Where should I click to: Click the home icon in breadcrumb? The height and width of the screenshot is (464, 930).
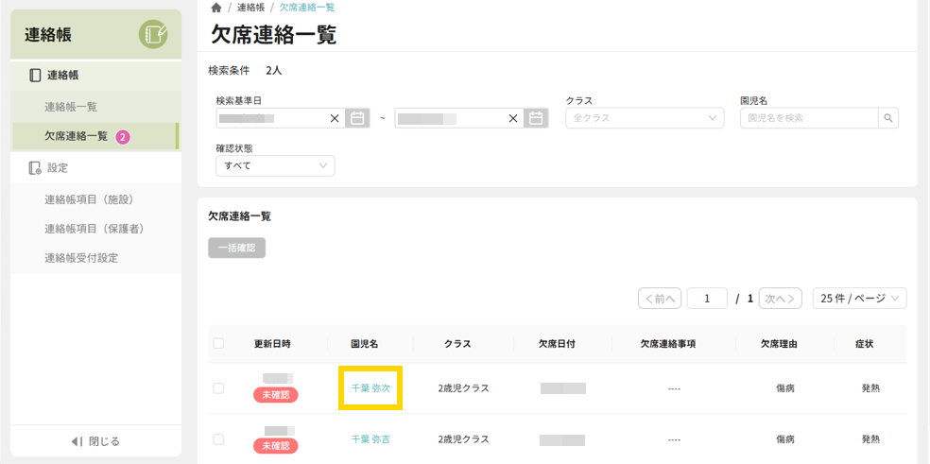[216, 8]
